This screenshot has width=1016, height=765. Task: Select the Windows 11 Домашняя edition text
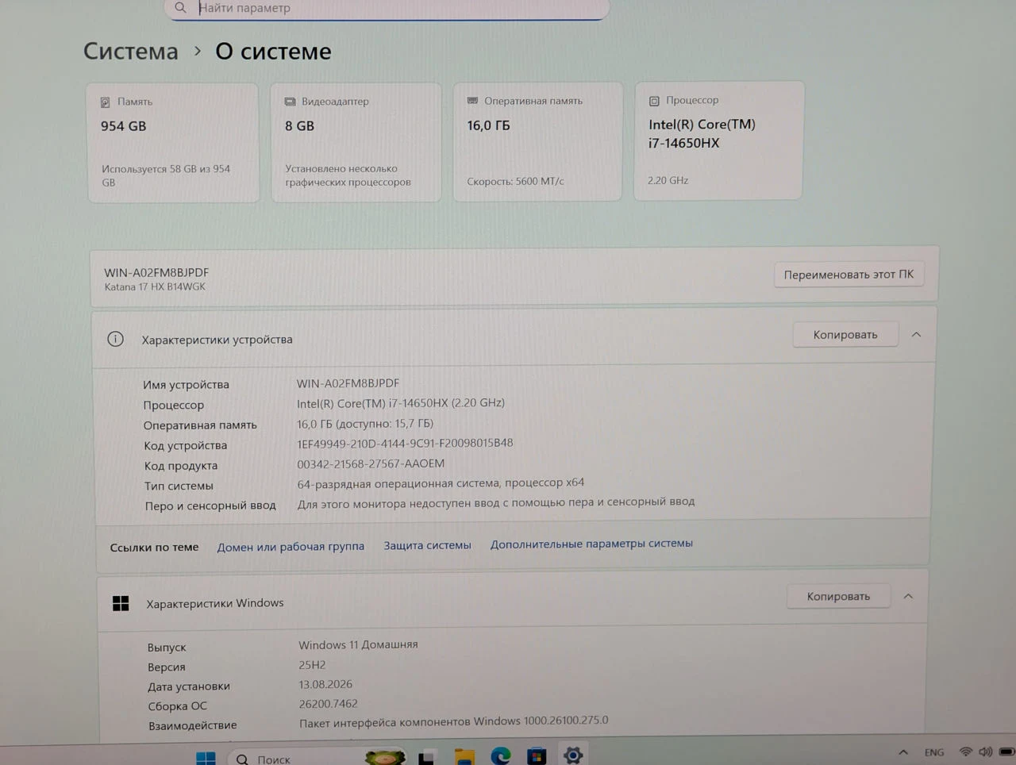(358, 645)
